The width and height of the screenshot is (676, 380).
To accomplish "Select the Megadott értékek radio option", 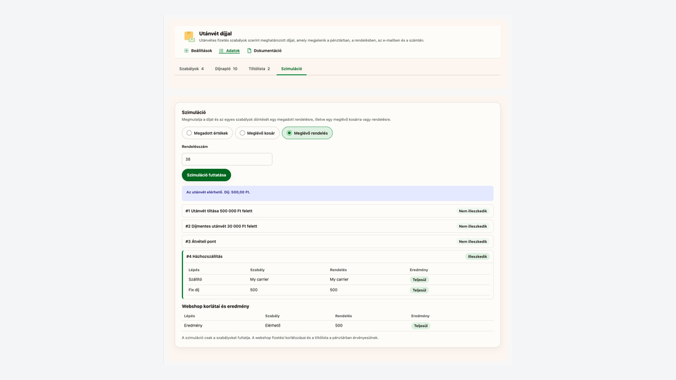I will pos(207,133).
